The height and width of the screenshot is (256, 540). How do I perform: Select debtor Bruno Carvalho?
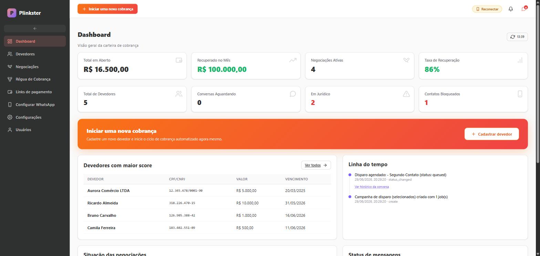(102, 215)
